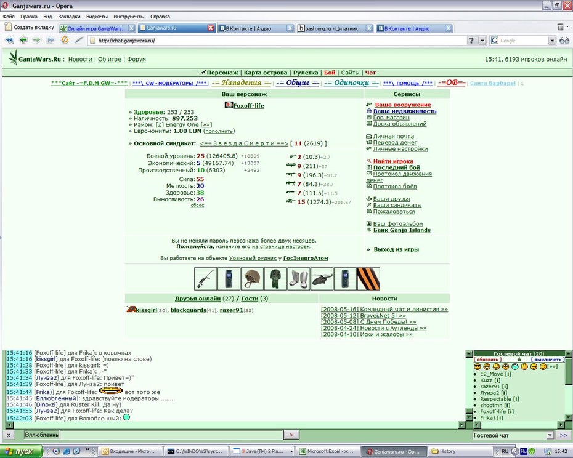573x458 pixels.
Task: Open Банк Ganja Islands link
Action: coord(402,230)
